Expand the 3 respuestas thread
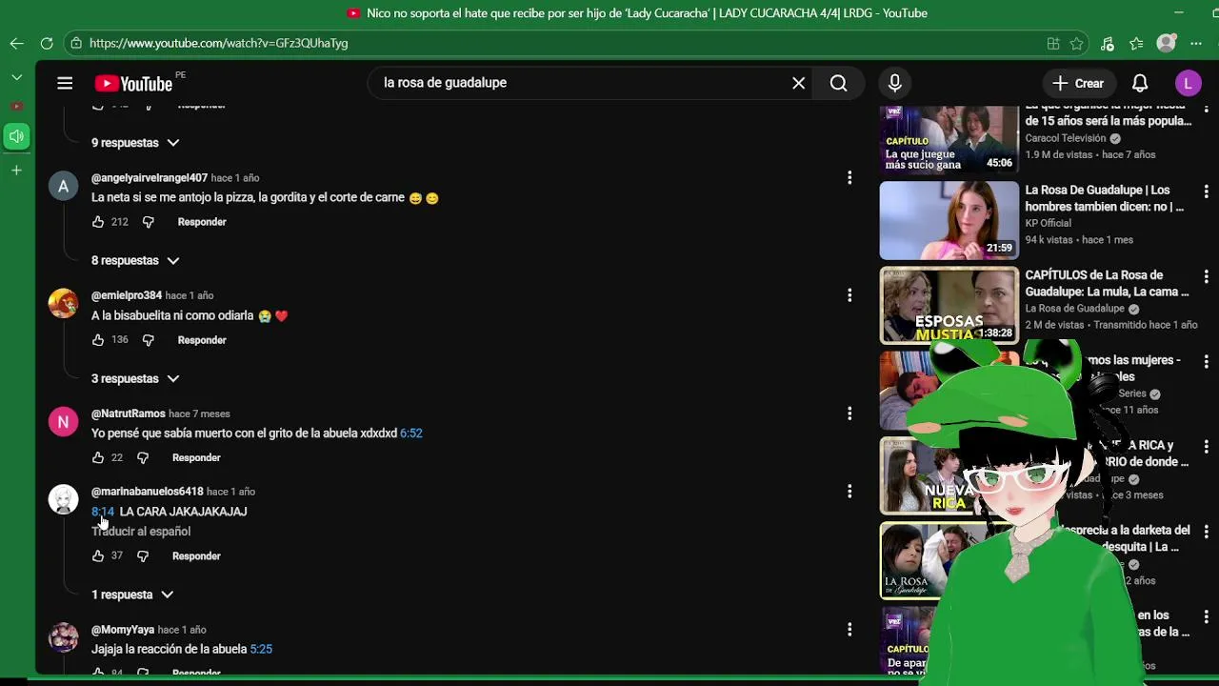This screenshot has height=686, width=1219. 134,379
